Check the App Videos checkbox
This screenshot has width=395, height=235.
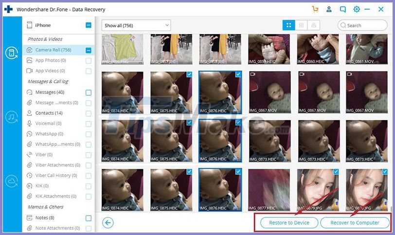[x=89, y=72]
